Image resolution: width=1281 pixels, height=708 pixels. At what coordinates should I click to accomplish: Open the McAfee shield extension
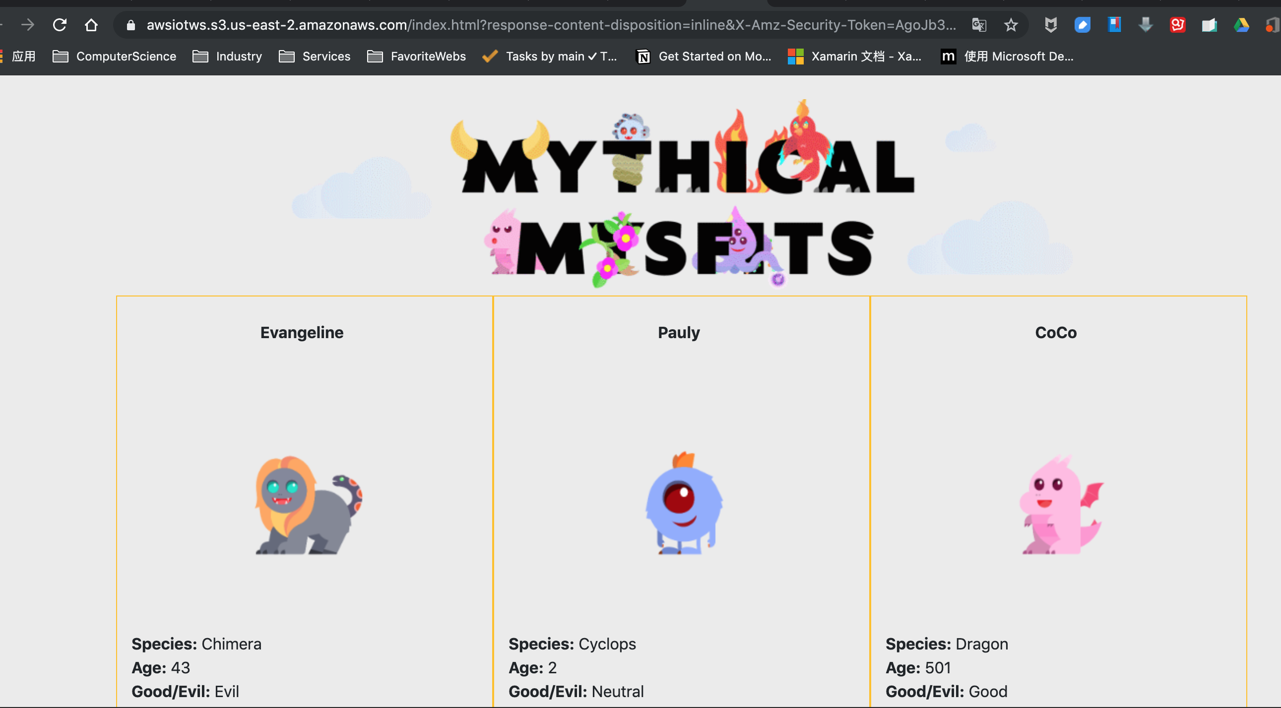click(x=1050, y=24)
